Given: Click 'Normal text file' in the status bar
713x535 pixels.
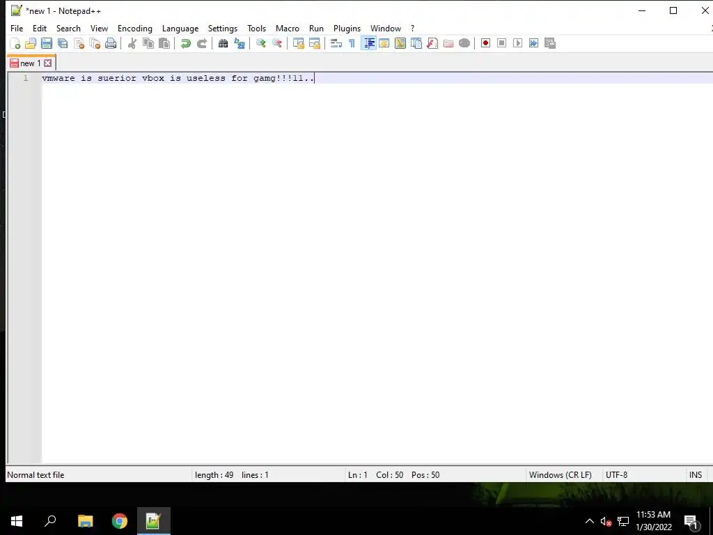Looking at the screenshot, I should point(36,475).
